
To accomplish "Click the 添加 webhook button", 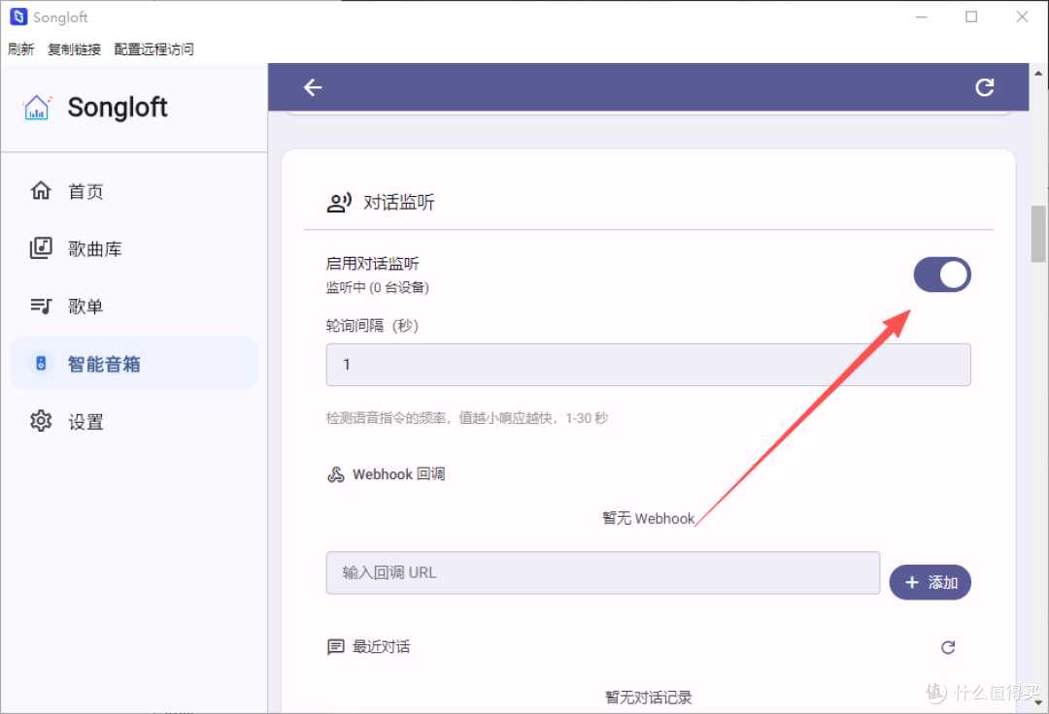I will click(x=930, y=582).
